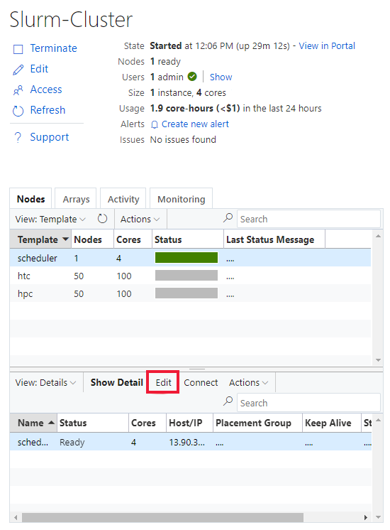Select the hpc template row
Image resolution: width=390 pixels, height=530 pixels.
point(190,293)
